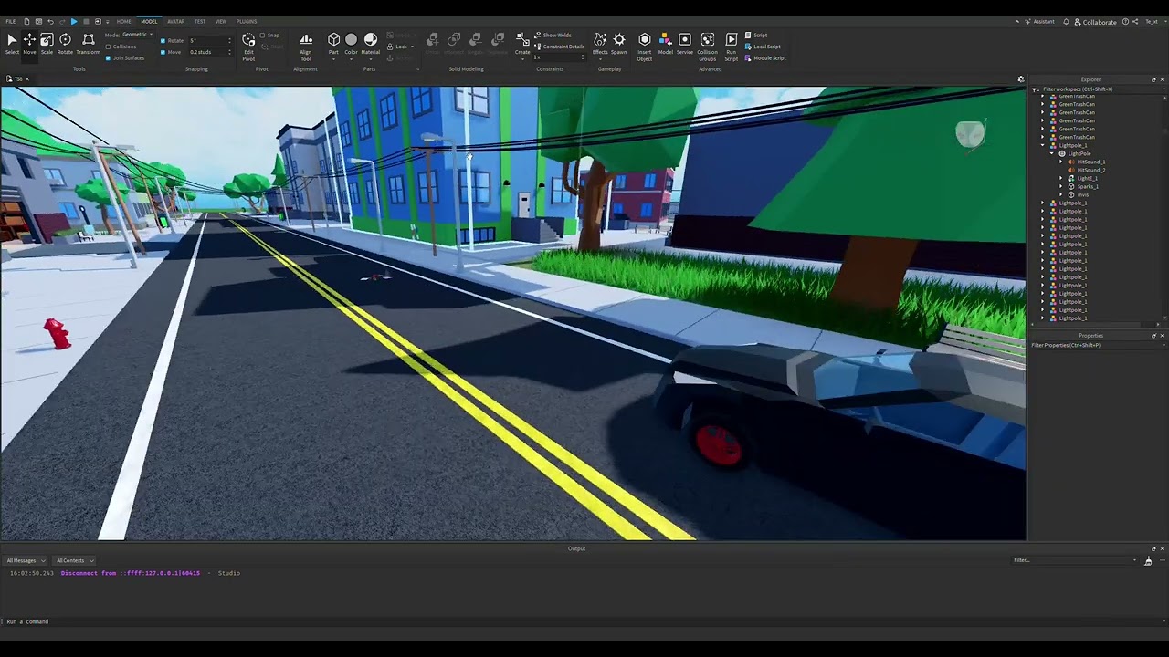The width and height of the screenshot is (1169, 657).
Task: Open the Geometric mode dropdown
Action: 138,35
